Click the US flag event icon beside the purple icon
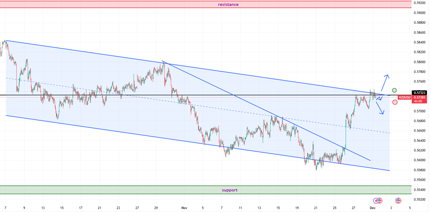The width and height of the screenshot is (431, 212). click(x=380, y=200)
